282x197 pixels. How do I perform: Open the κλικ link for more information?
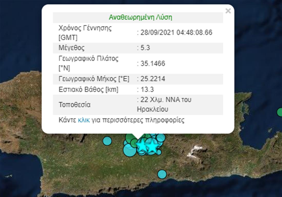pos(84,120)
